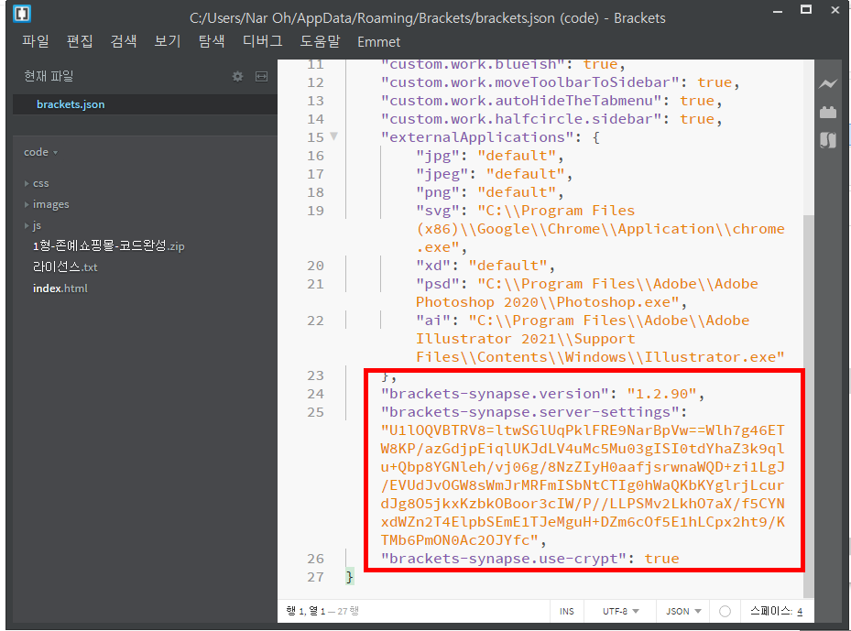Click the editor vertical scrollbar
Image resolution: width=851 pixels, height=631 pixels.
coord(809,406)
